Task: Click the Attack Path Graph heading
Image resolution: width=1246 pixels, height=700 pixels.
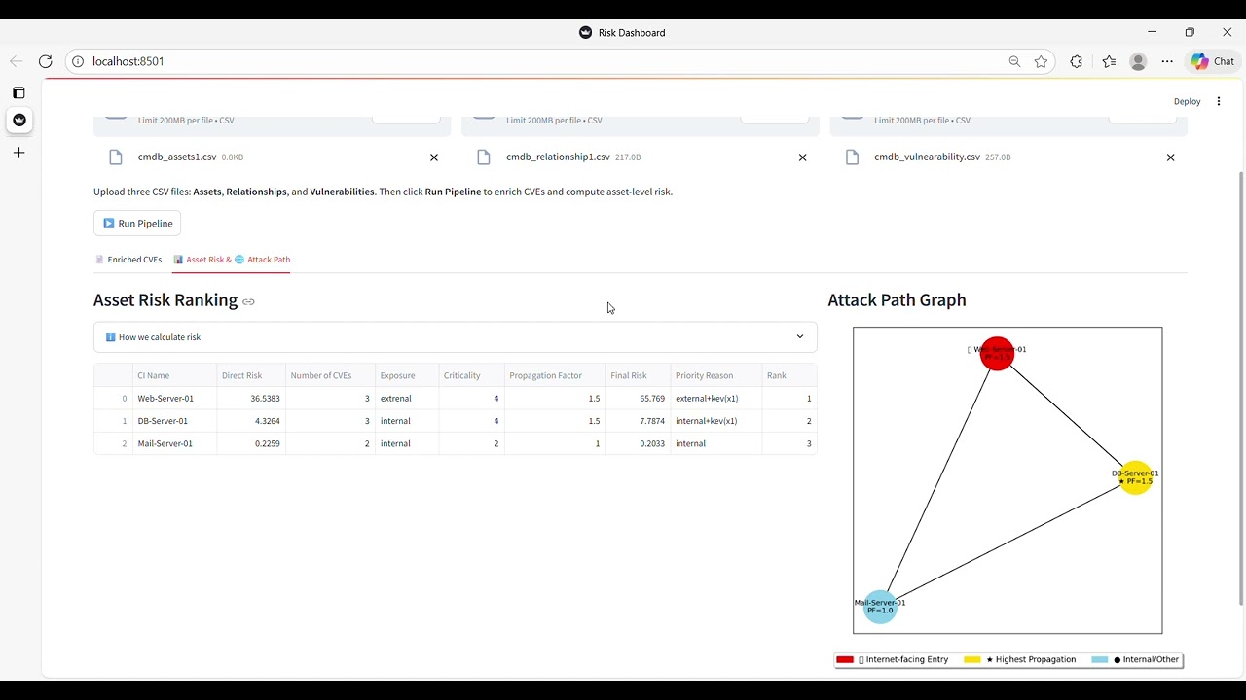Action: pyautogui.click(x=897, y=300)
